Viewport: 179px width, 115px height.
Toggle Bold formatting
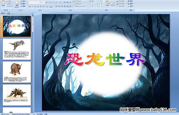click(x=30, y=7)
